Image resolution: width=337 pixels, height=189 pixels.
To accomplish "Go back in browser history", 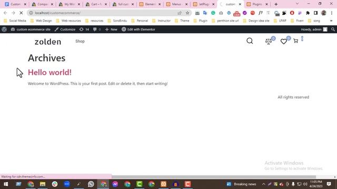I will click(5, 13).
